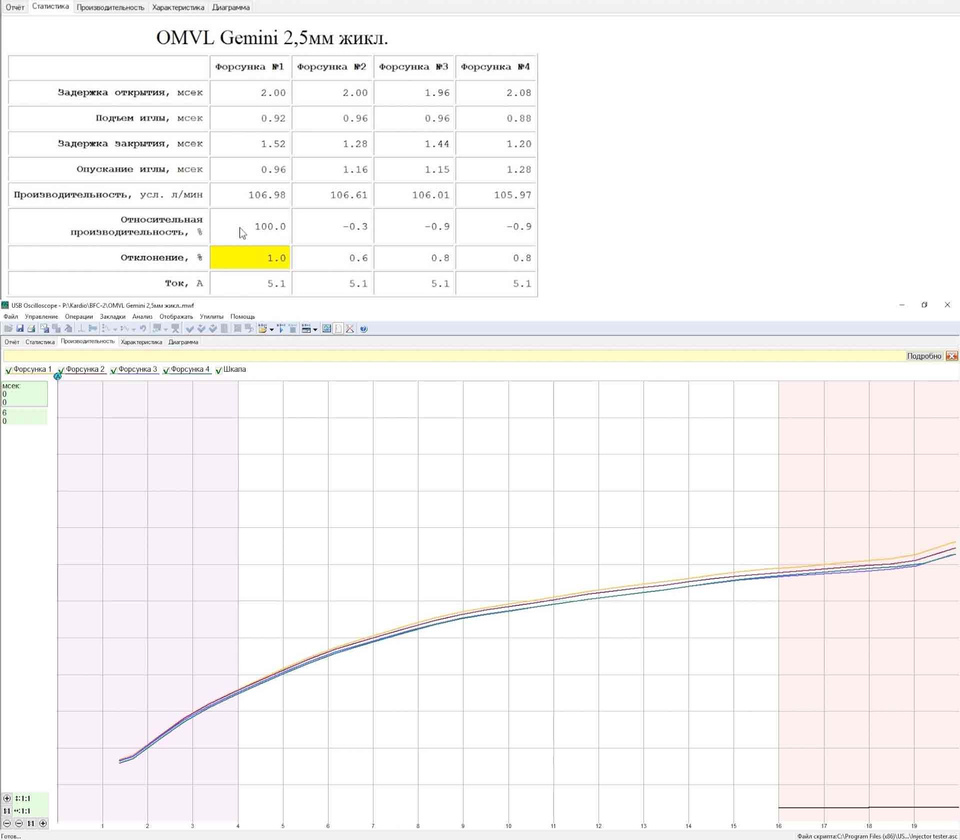Toggle the Форсунка 2 checkbox
Screen dimensions: 960x840
pos(61,370)
